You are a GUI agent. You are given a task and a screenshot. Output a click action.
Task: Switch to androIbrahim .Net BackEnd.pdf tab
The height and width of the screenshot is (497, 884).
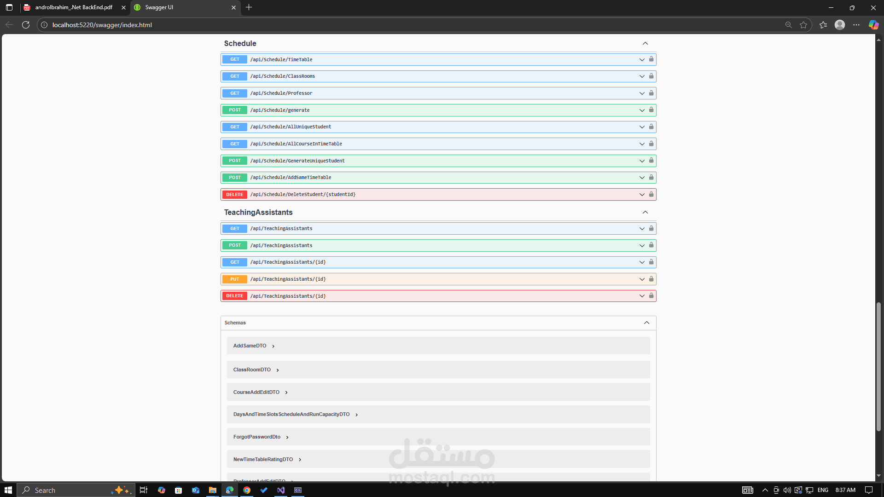click(x=74, y=7)
